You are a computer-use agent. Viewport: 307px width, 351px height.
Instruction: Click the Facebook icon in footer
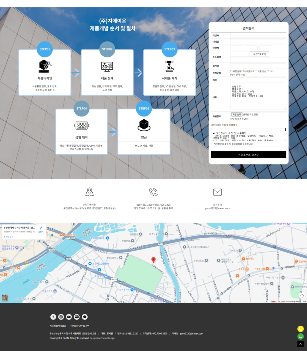pyautogui.click(x=53, y=317)
